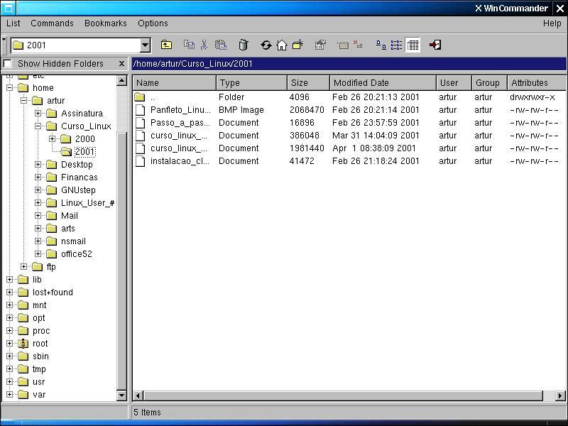Screen dimensions: 568x426
Task: Click the toolbar drag handle grip
Action: point(4,45)
